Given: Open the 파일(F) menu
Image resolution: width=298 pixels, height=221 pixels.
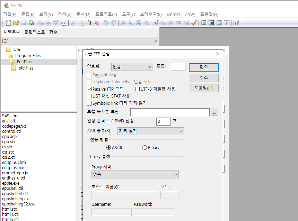Looking at the screenshot, I should tap(9, 15).
